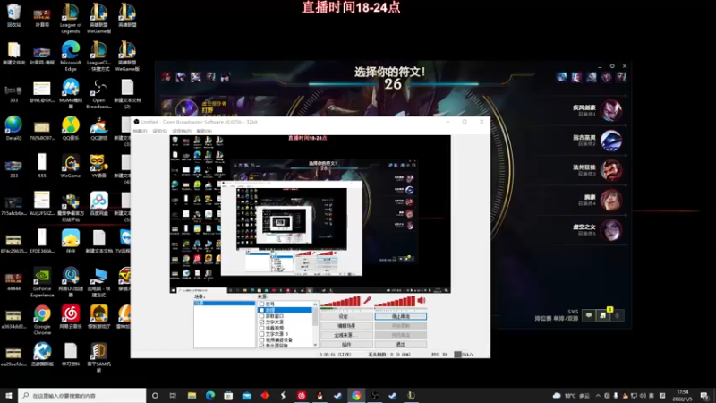
Task: Mute the microphone icon in OBS
Action: click(x=367, y=300)
